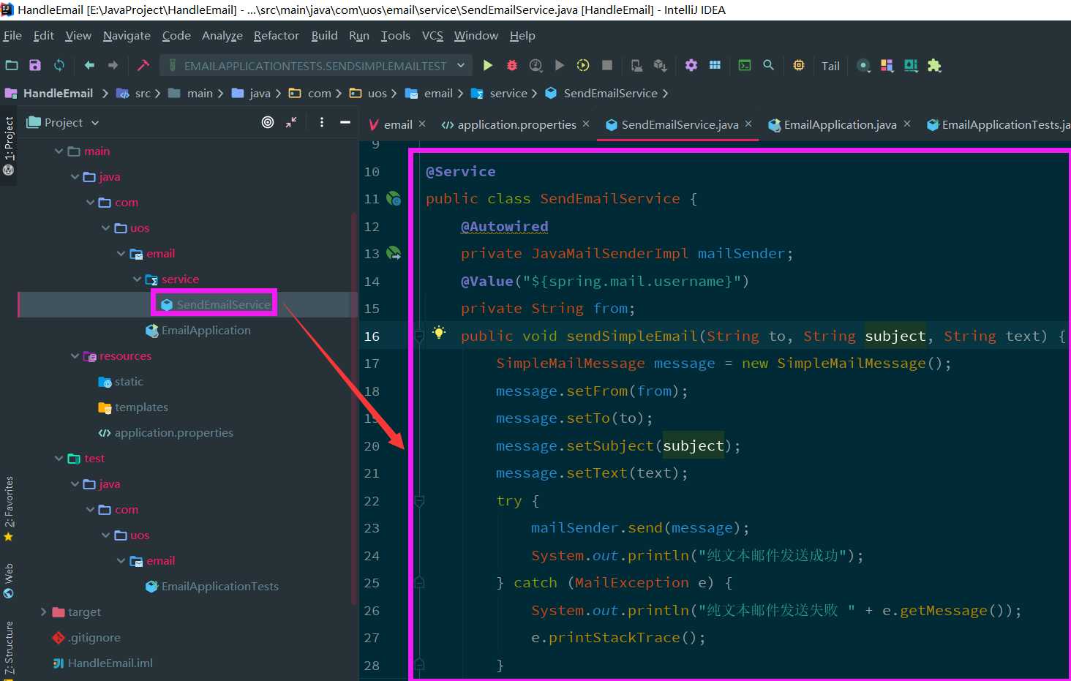Click the grey Stop square button

tap(607, 65)
